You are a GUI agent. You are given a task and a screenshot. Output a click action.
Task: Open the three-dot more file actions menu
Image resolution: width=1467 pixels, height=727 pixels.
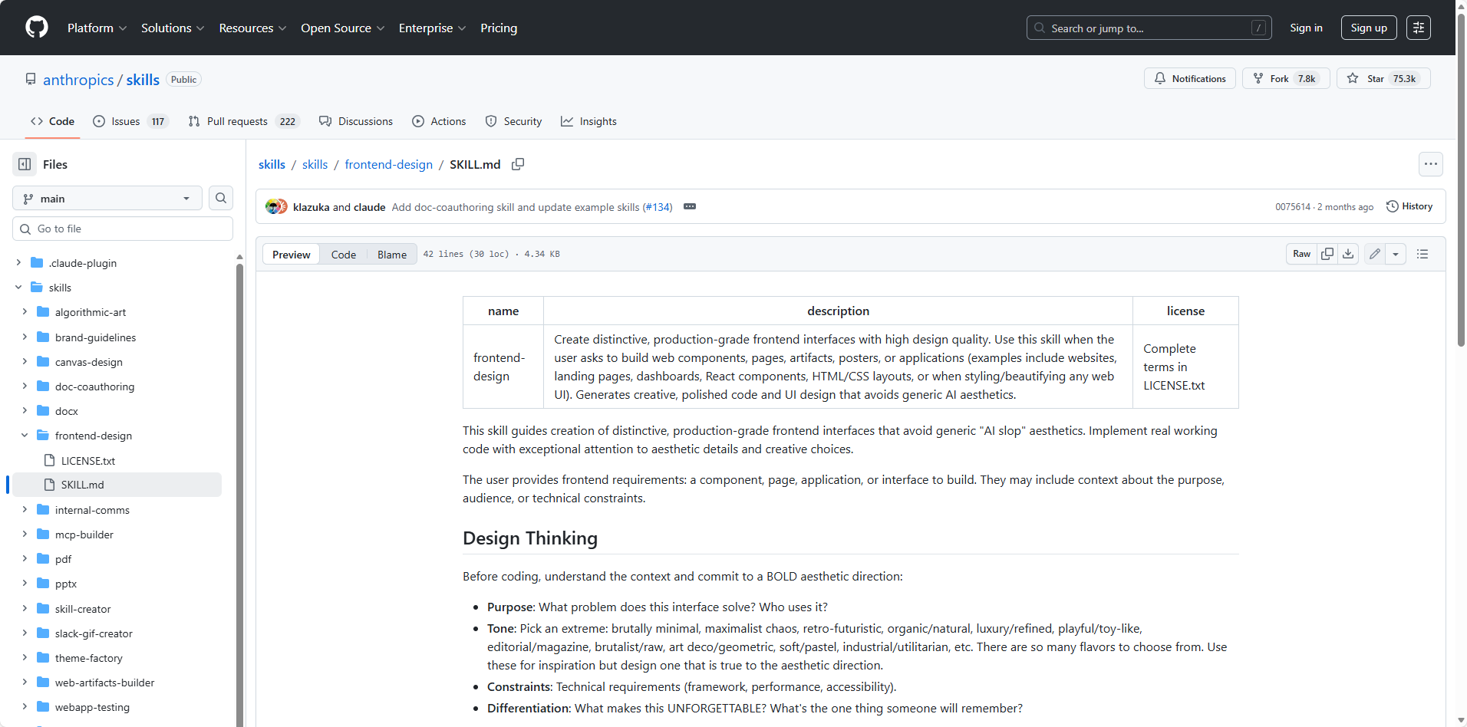coord(1430,164)
